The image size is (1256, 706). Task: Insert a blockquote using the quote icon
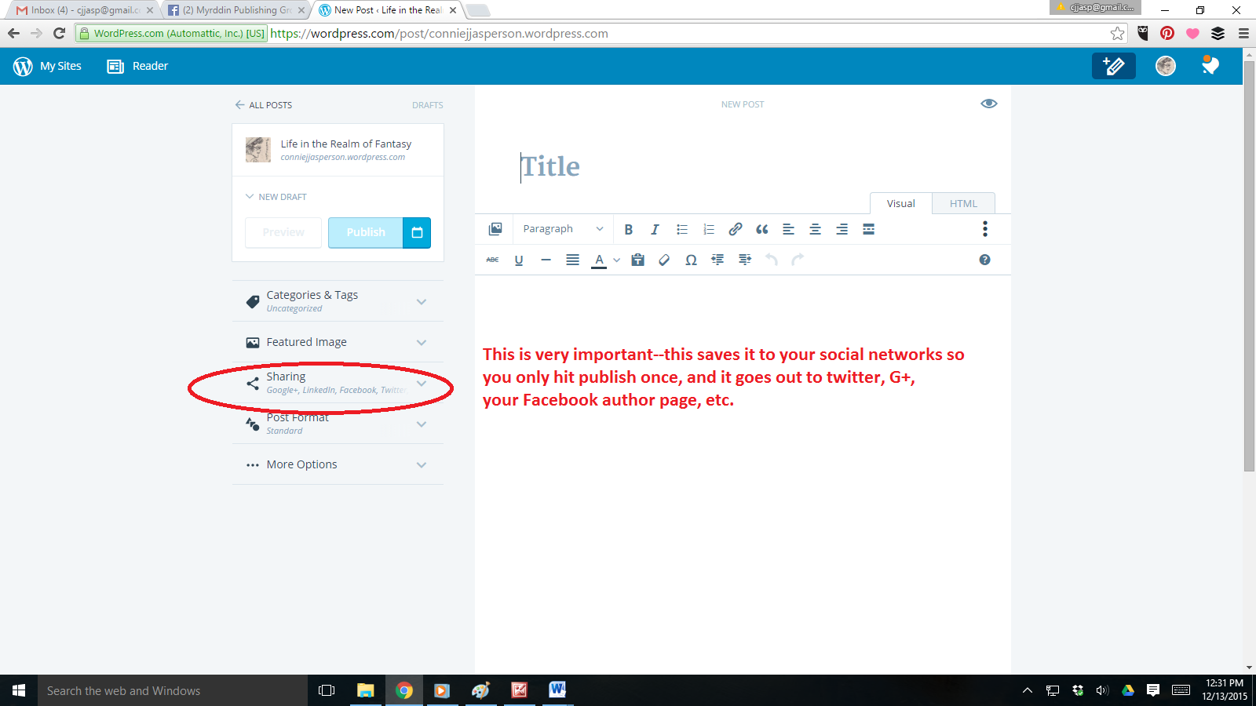point(761,229)
